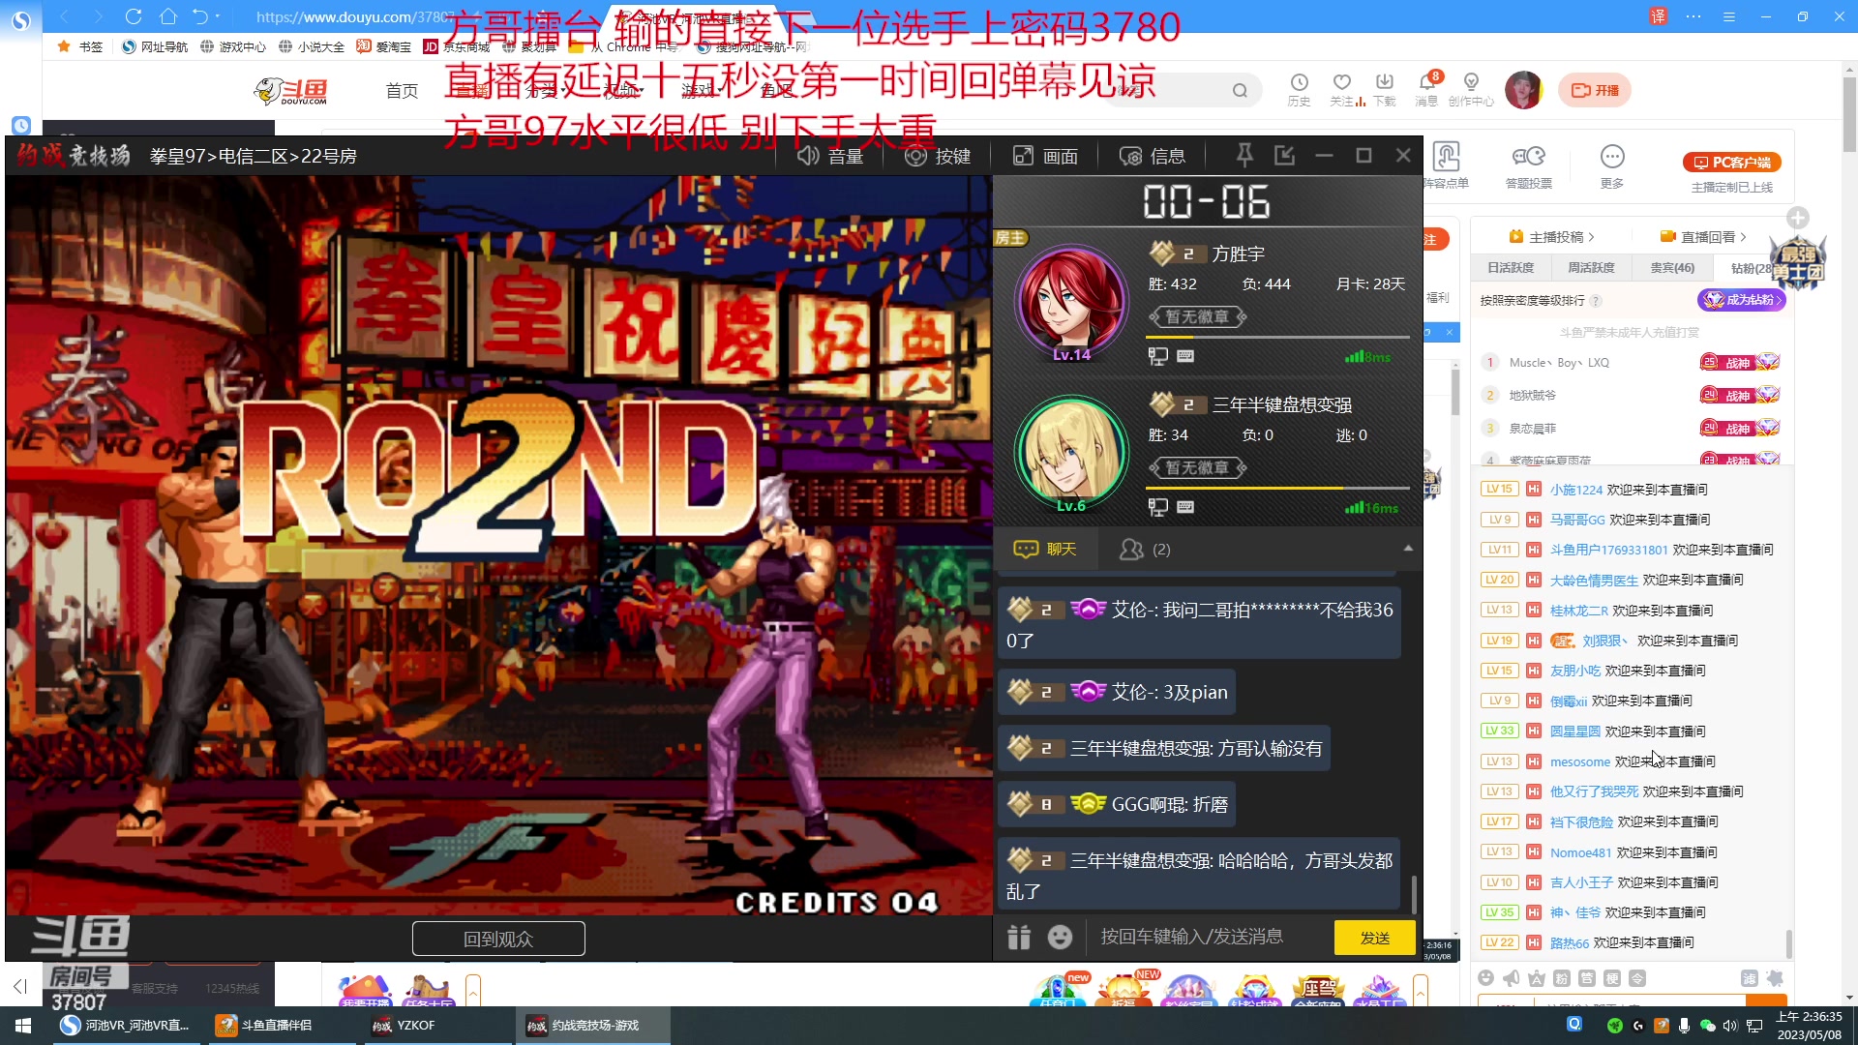The height and width of the screenshot is (1045, 1858).
Task: Click the 管 icon in danmu toolbar
Action: coord(1587,978)
